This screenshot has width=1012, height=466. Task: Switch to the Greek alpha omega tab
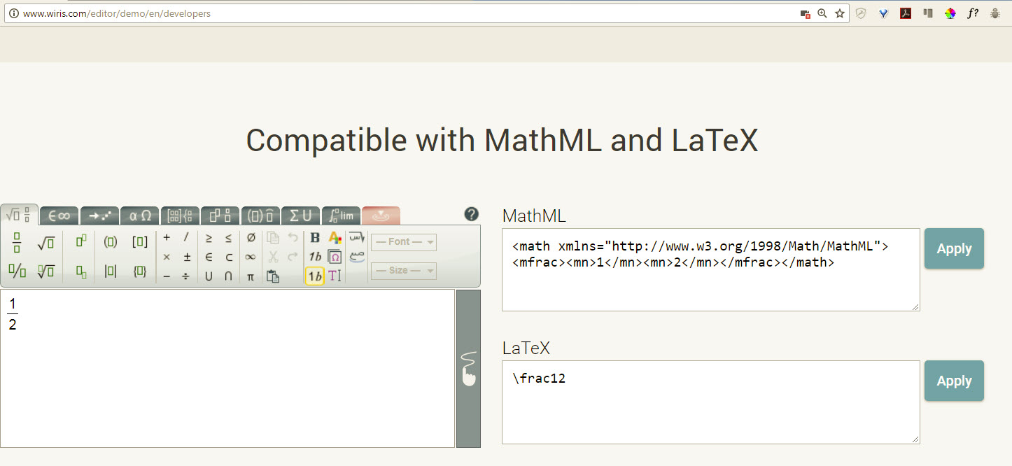[140, 216]
